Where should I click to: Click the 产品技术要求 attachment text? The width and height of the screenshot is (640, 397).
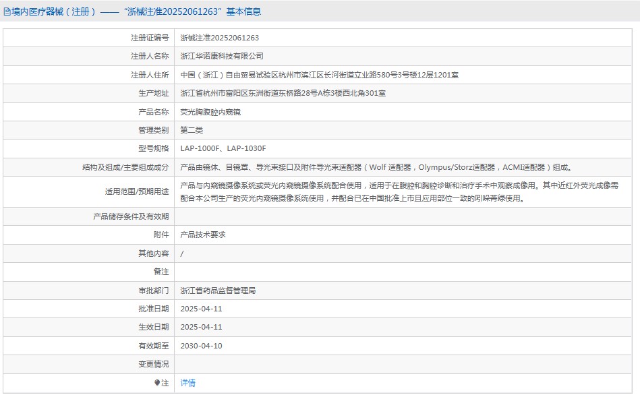[x=203, y=235]
